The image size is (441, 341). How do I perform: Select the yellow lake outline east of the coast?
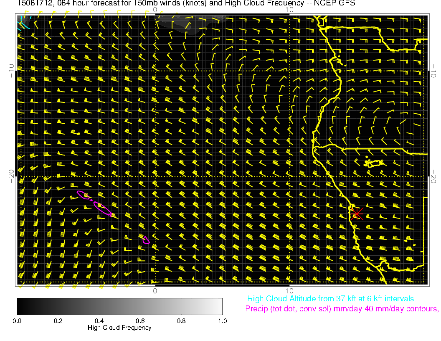pyautogui.click(x=374, y=163)
